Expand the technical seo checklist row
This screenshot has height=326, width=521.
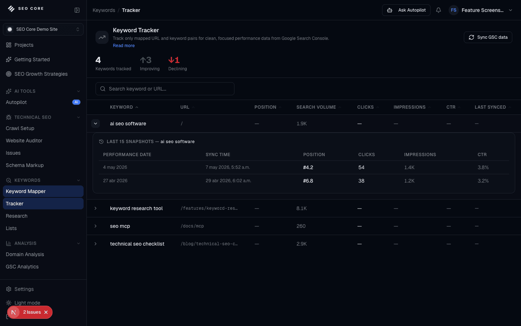(x=96, y=244)
